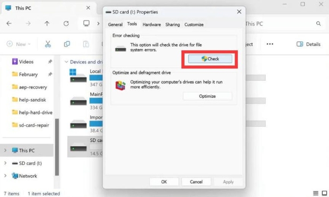Click the Refresh arrow icon
The image size is (329, 197).
pyautogui.click(x=66, y=24)
